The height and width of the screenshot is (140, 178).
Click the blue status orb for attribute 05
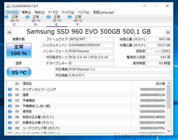point(10,112)
